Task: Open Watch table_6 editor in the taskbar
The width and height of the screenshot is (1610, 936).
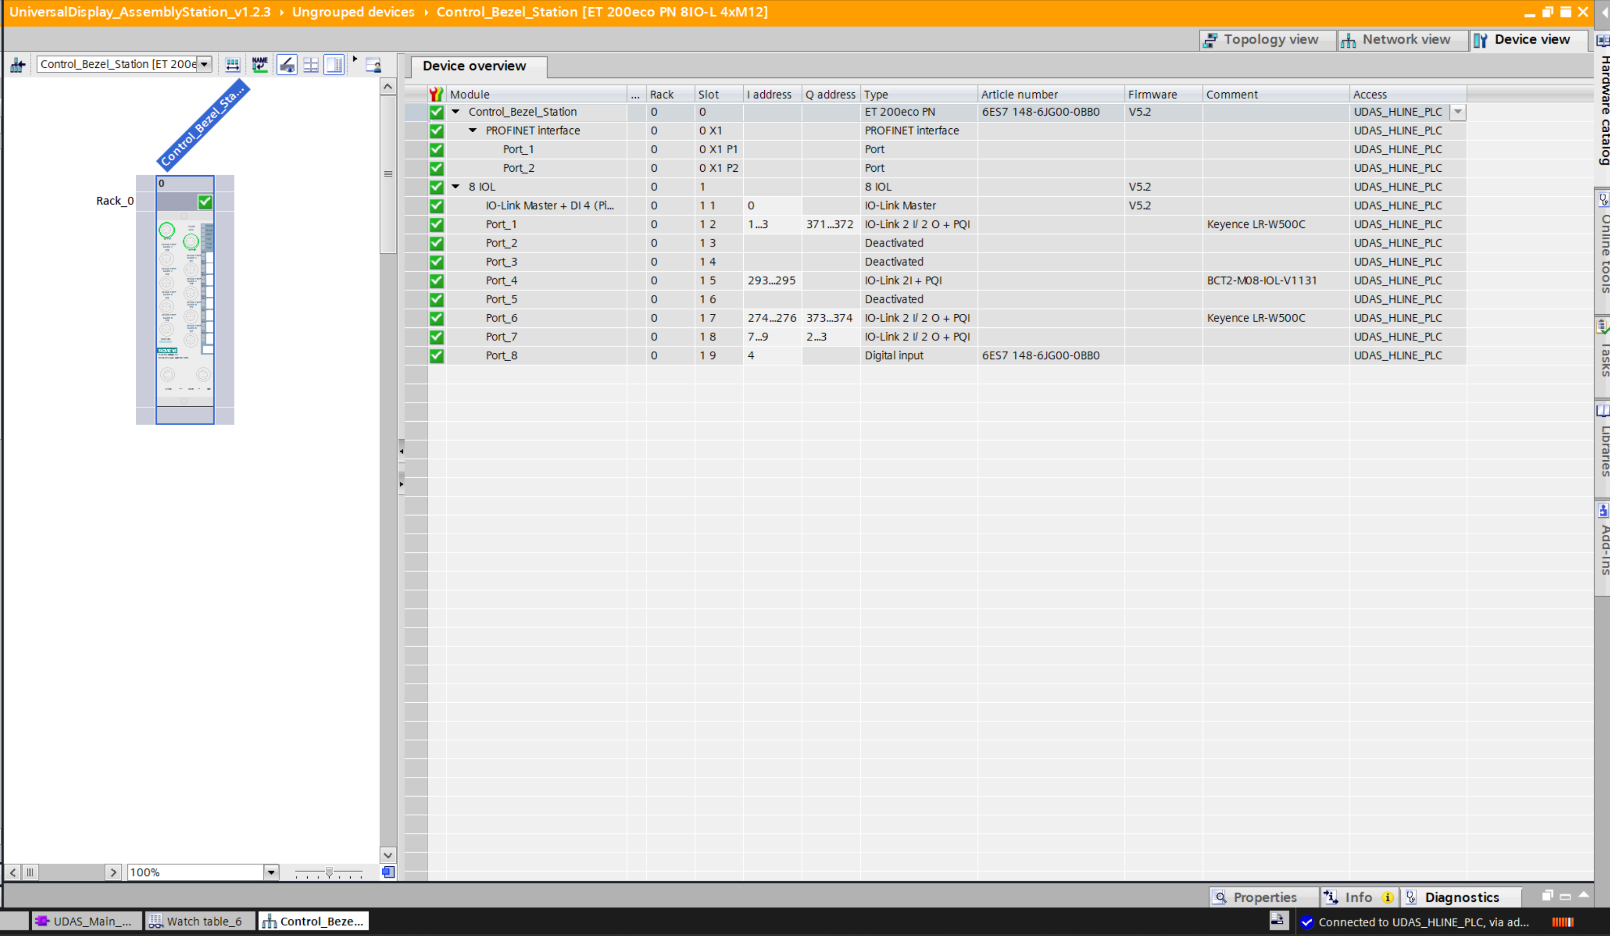Action: (197, 921)
